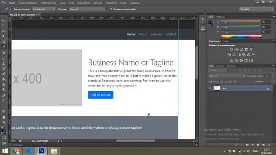Select the Pen tool
The width and height of the screenshot is (276, 155).
click(4, 96)
